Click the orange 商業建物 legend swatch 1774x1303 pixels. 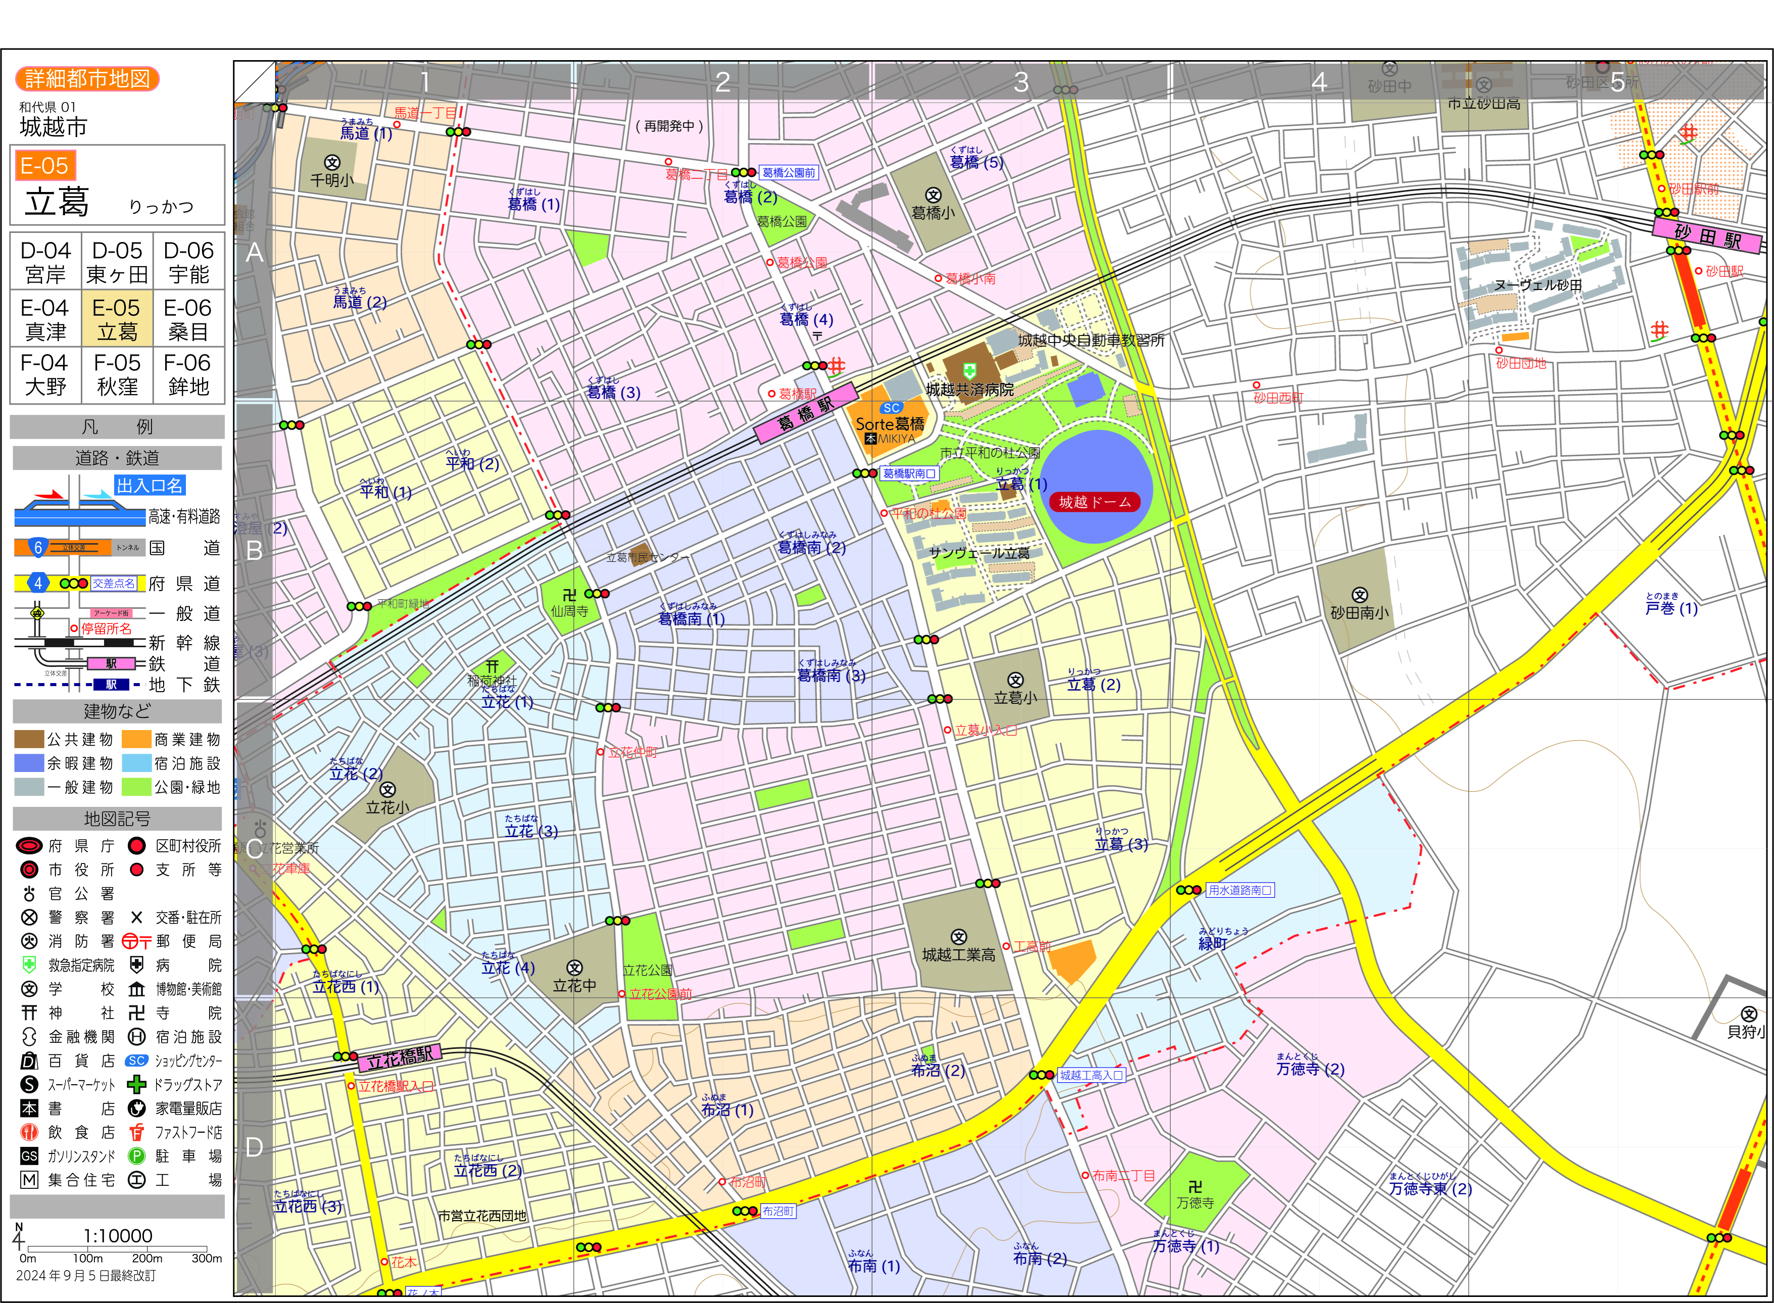pyautogui.click(x=136, y=739)
